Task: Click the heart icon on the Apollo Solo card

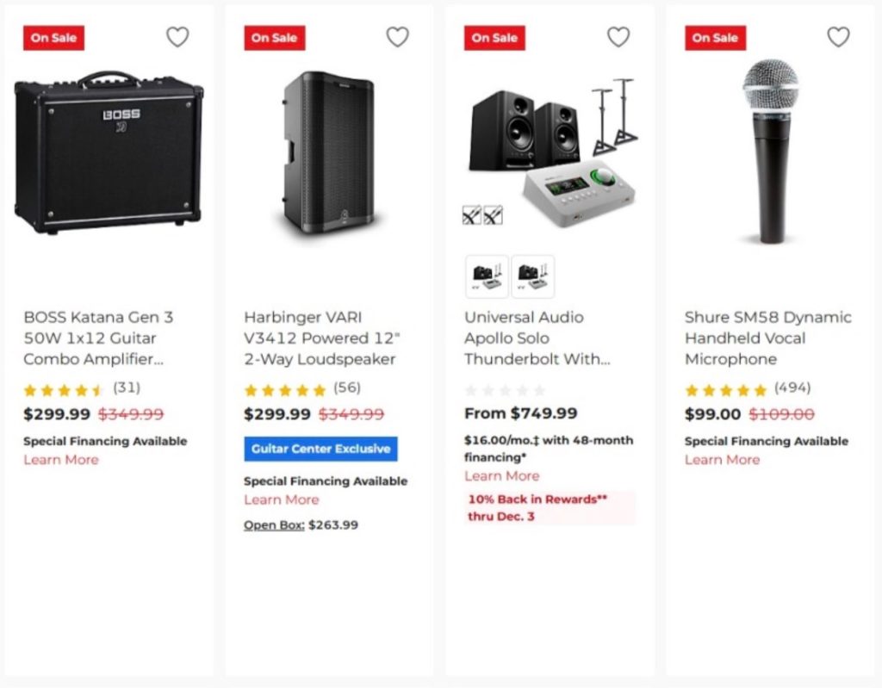Action: pyautogui.click(x=618, y=37)
